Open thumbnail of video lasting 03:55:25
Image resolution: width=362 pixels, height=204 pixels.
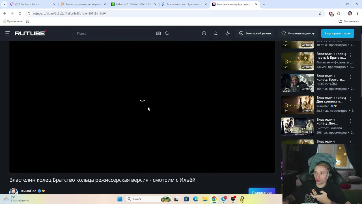[297, 127]
